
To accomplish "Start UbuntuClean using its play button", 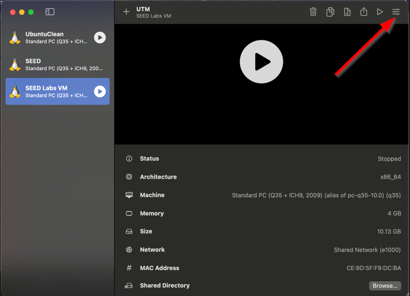I will [x=100, y=38].
